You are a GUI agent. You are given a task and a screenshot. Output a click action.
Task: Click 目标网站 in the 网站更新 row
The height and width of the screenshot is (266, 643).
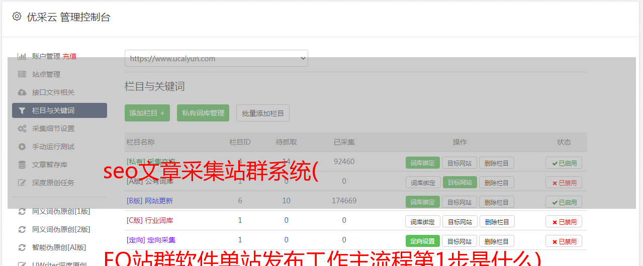coord(460,202)
